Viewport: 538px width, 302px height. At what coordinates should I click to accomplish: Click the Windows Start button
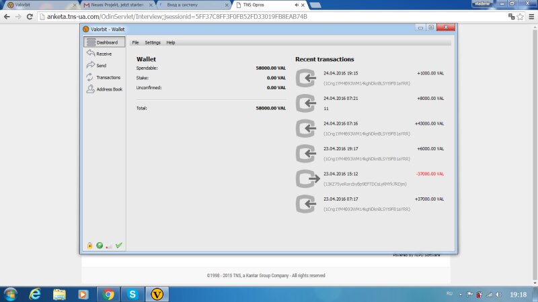(11, 294)
